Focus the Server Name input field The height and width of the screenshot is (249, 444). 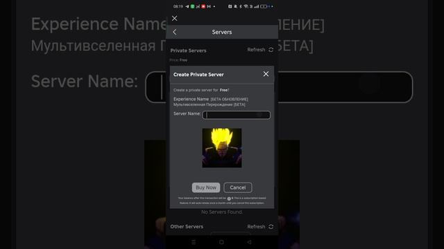tap(236, 115)
